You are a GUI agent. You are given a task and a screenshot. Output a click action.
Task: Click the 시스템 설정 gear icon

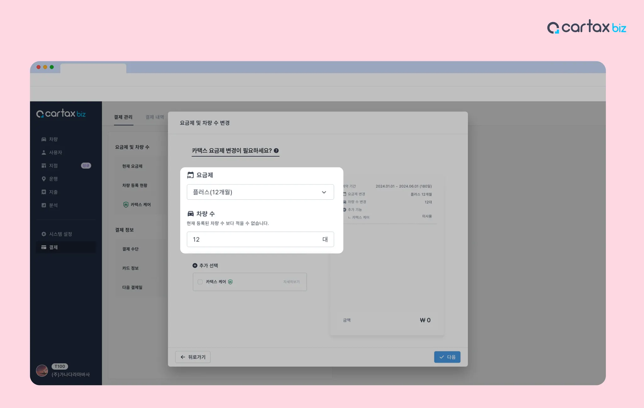coord(44,234)
